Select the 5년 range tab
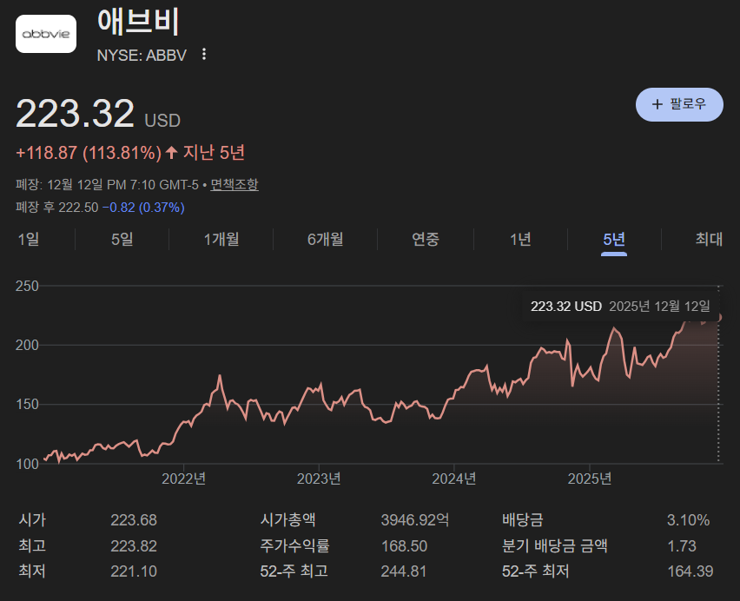The image size is (740, 601). click(x=614, y=239)
